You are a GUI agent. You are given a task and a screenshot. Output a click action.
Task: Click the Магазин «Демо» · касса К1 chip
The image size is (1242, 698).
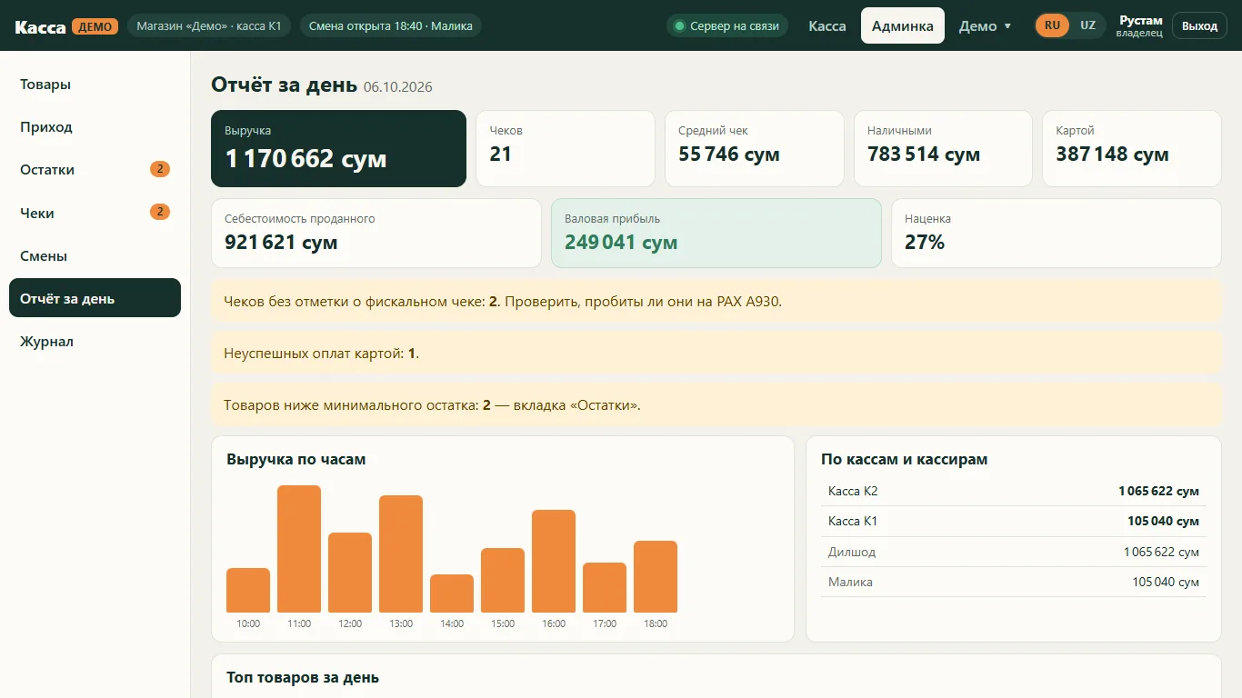click(x=209, y=25)
